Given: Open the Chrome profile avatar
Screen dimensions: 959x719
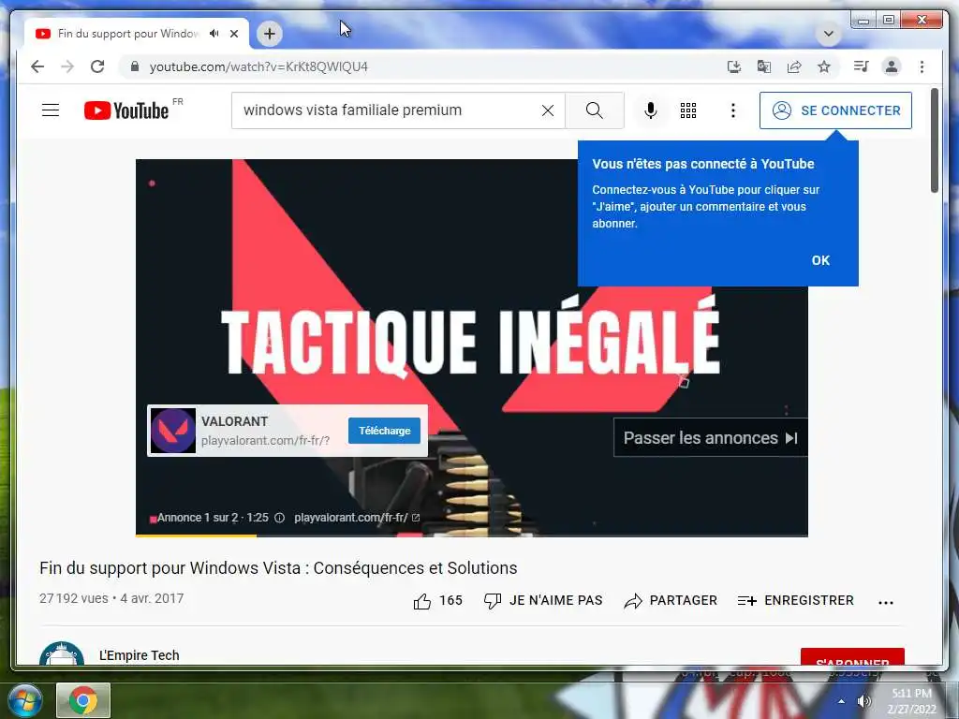Looking at the screenshot, I should click(892, 66).
